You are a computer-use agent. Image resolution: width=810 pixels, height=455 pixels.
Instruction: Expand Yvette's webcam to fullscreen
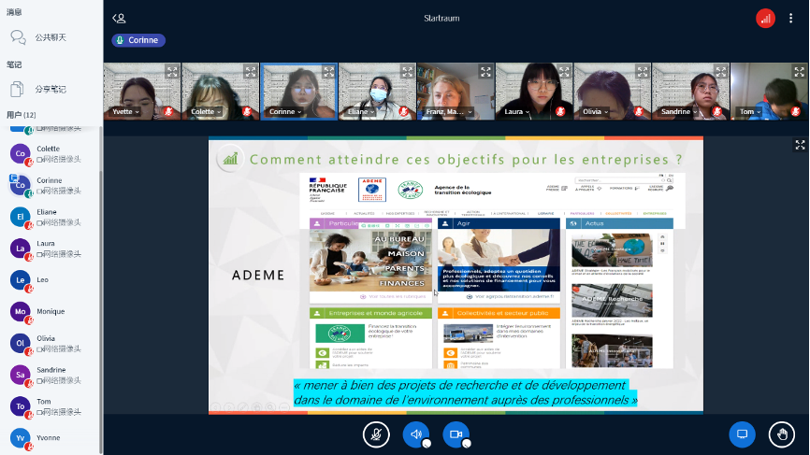(172, 71)
